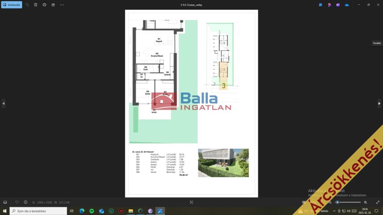Click the zoom out magnifier

[330, 202]
